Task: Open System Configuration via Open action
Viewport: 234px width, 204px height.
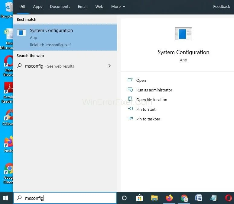Action: pos(141,80)
